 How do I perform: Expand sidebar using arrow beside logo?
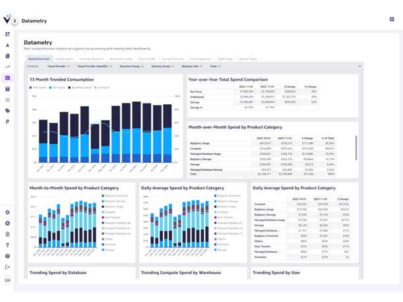point(15,21)
